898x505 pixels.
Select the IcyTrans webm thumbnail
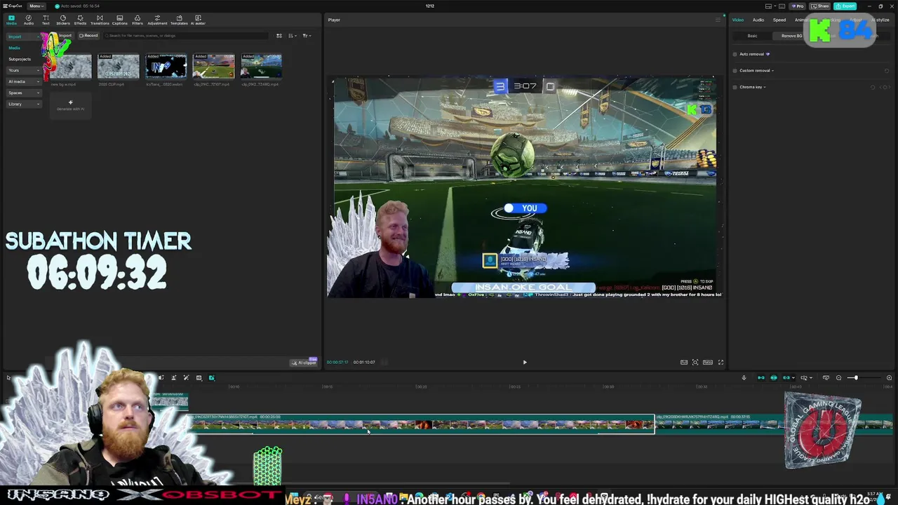(x=166, y=67)
